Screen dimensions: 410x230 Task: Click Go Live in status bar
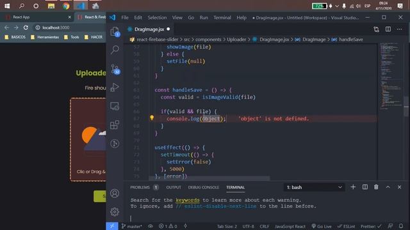pyautogui.click(x=322, y=226)
